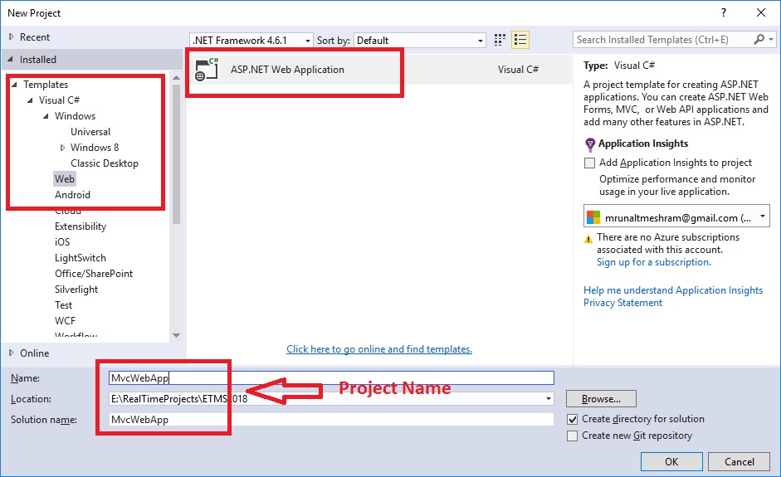Viewport: 781px width, 477px height.
Task: Collapse the Windows tree node
Action: point(46,116)
